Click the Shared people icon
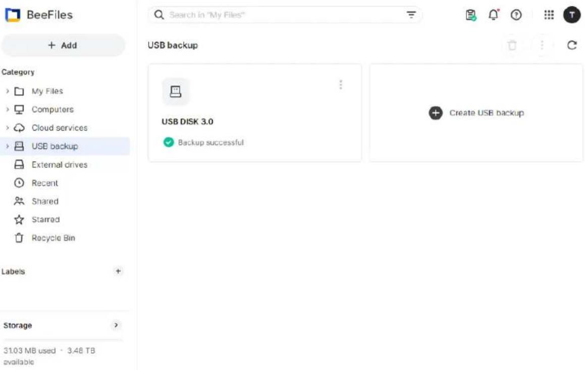 tap(19, 201)
